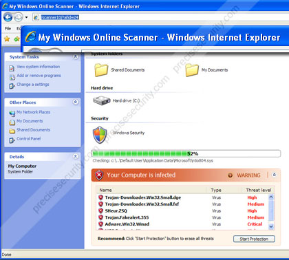Select the Adware.Win32.Winad threat row
289x260 pixels.
pos(182,224)
